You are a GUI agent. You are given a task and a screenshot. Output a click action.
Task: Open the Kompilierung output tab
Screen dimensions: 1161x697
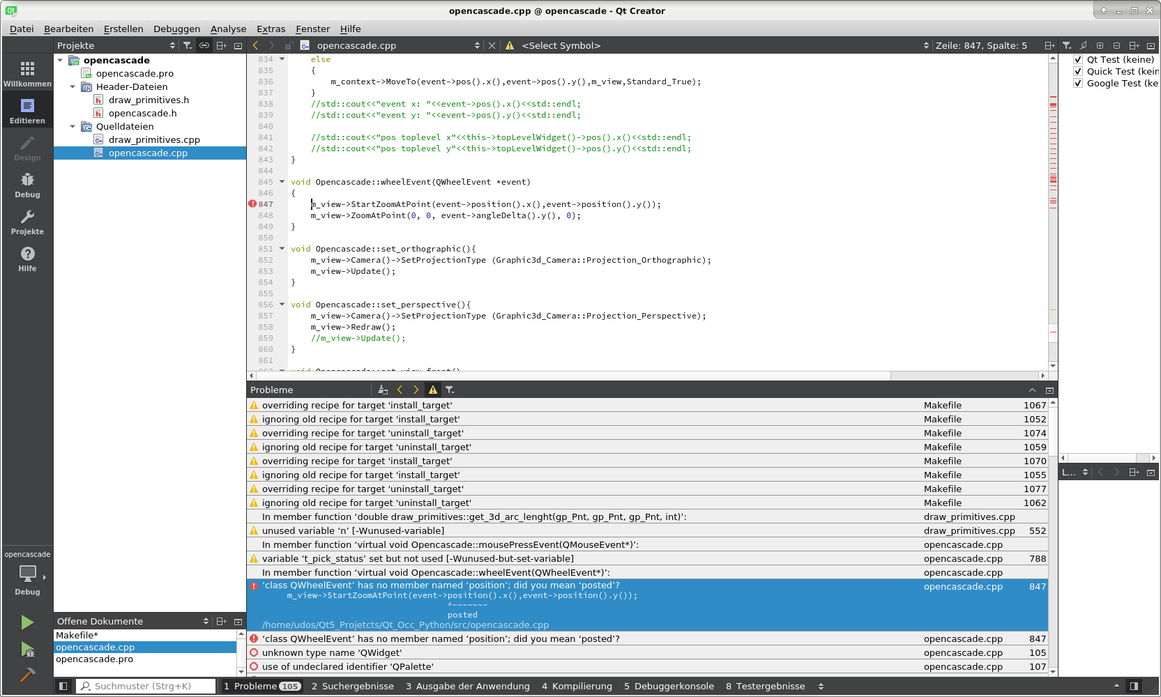[577, 687]
